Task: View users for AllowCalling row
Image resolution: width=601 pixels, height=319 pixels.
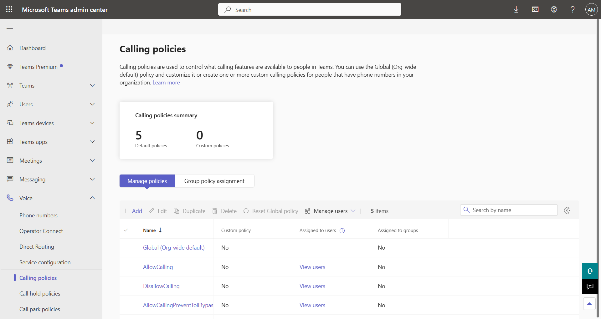Action: [x=312, y=267]
